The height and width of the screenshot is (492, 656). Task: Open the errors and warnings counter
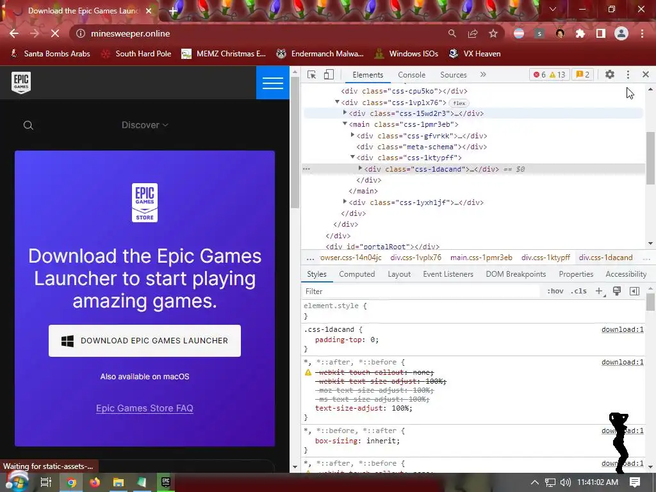tap(549, 74)
